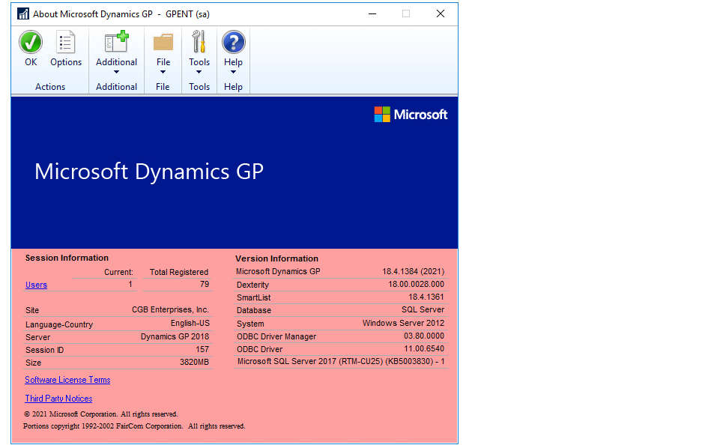Viewport: 705px width, 445px height.
Task: Click the Additional window-with-plus icon
Action: [x=116, y=43]
